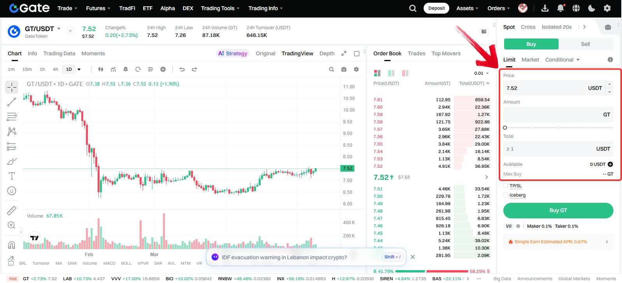Image resolution: width=622 pixels, height=283 pixels.
Task: Click the Buy GT button
Action: [558, 210]
